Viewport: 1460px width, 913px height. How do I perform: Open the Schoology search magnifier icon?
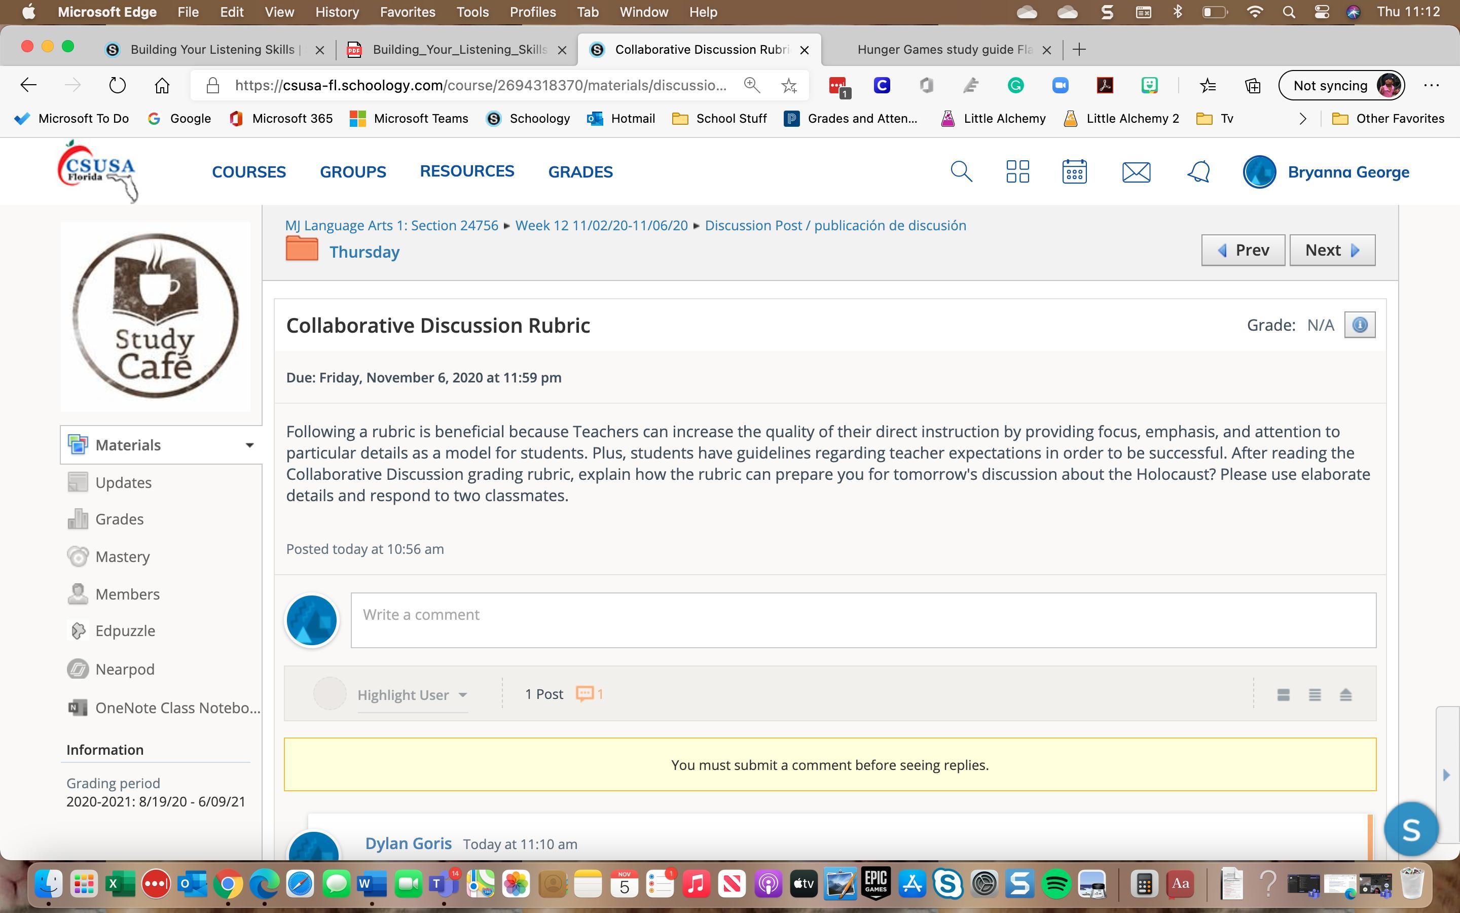click(x=961, y=171)
